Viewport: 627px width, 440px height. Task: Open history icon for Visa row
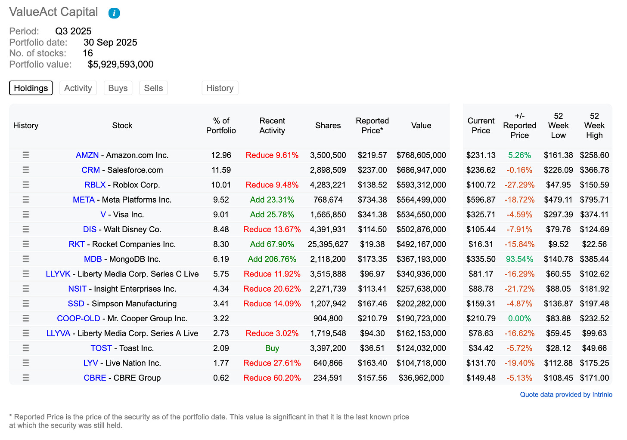[x=26, y=215]
